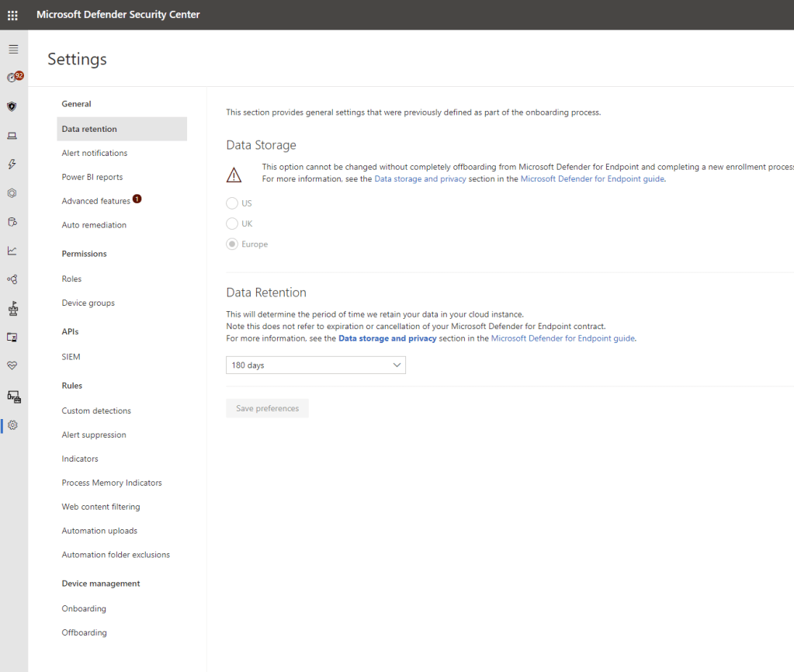Viewport: 794px width, 672px height.
Task: Select the Europe data storage radio button
Action: [232, 244]
